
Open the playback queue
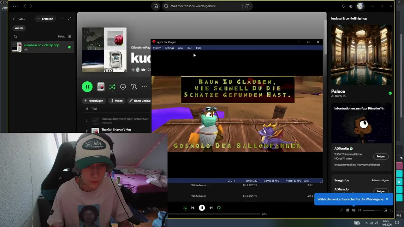tap(348, 210)
